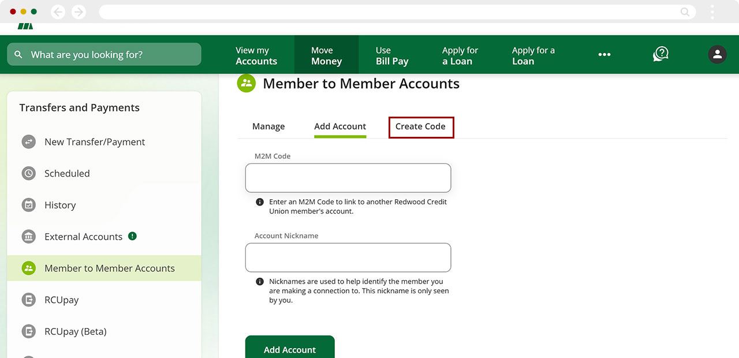Click the search magnifier icon

tap(18, 54)
